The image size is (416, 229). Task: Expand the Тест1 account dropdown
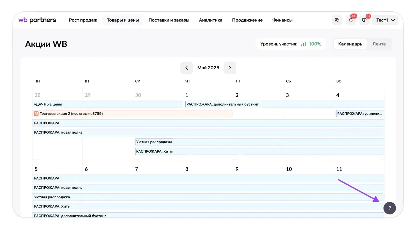(x=385, y=20)
